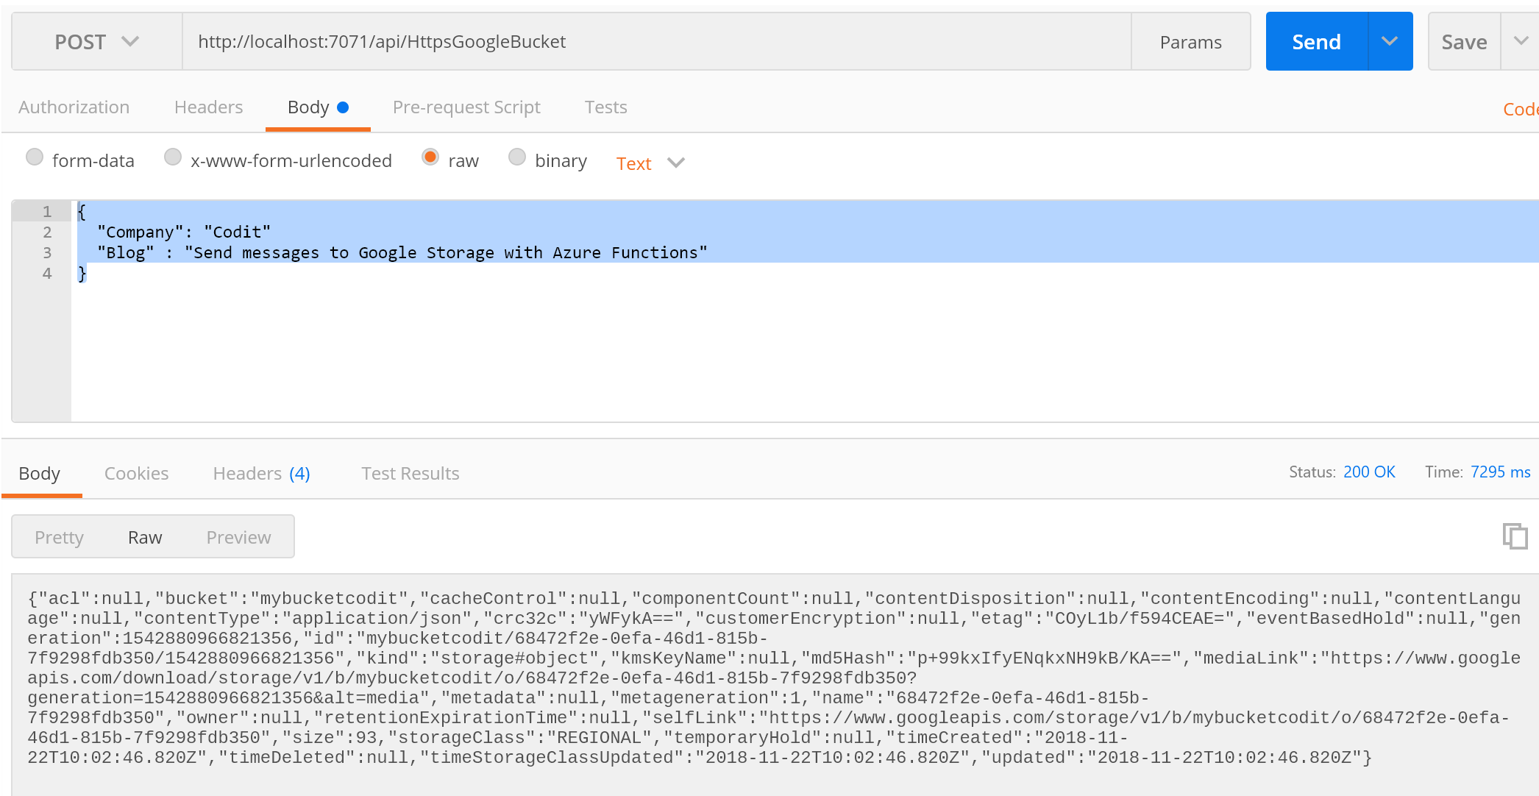1539x796 pixels.
Task: Select the raw body radio button
Action: click(430, 157)
